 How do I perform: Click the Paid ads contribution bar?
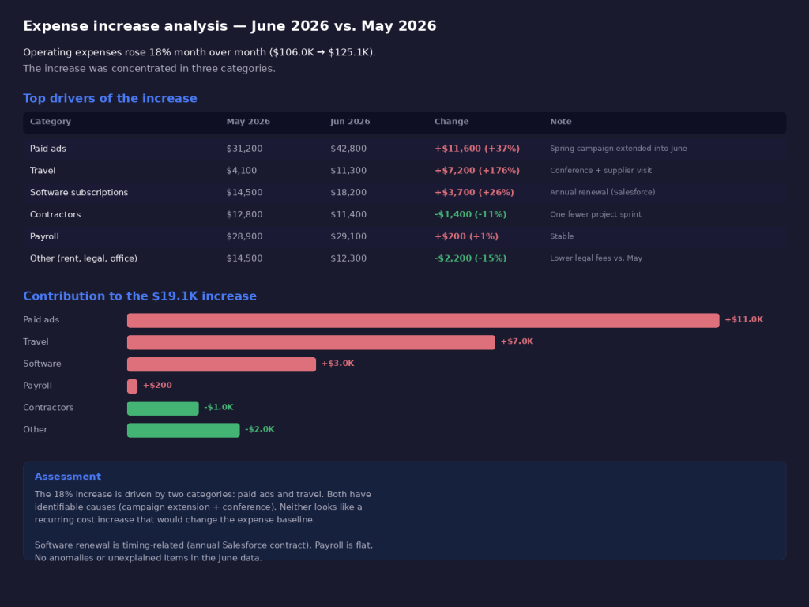[x=423, y=320]
